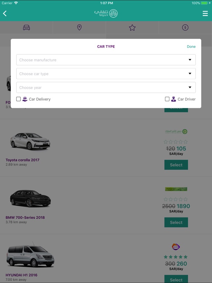This screenshot has width=212, height=283.
Task: Open the Toyota corolla 2017 title
Action: tap(22, 160)
